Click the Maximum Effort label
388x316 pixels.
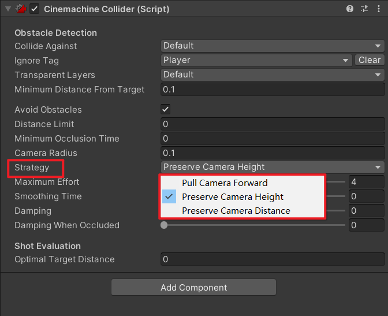pyautogui.click(x=47, y=182)
